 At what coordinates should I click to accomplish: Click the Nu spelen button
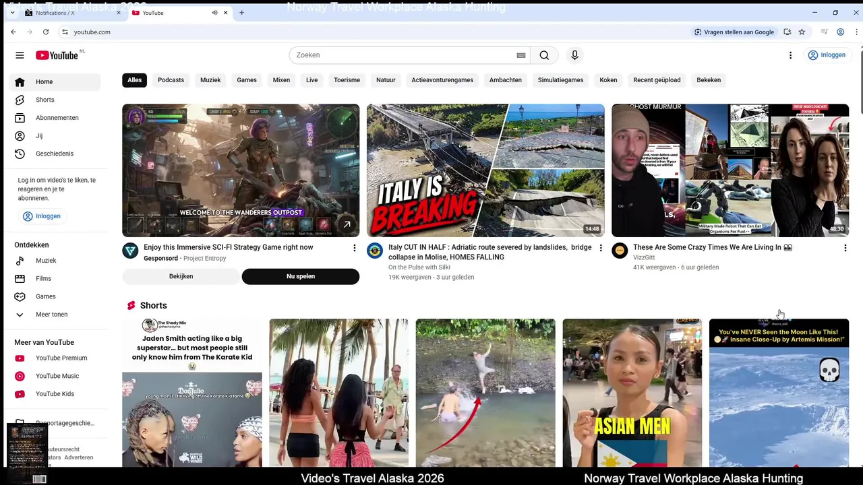(301, 276)
